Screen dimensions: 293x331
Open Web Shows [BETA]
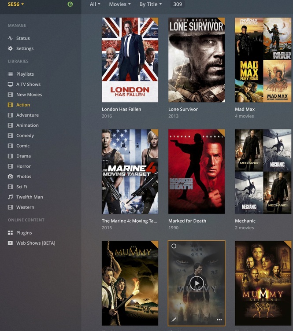pos(36,243)
